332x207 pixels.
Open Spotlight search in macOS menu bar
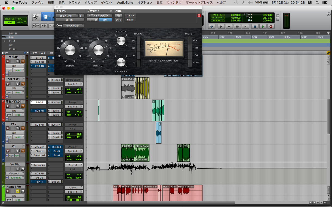tap(317, 2)
